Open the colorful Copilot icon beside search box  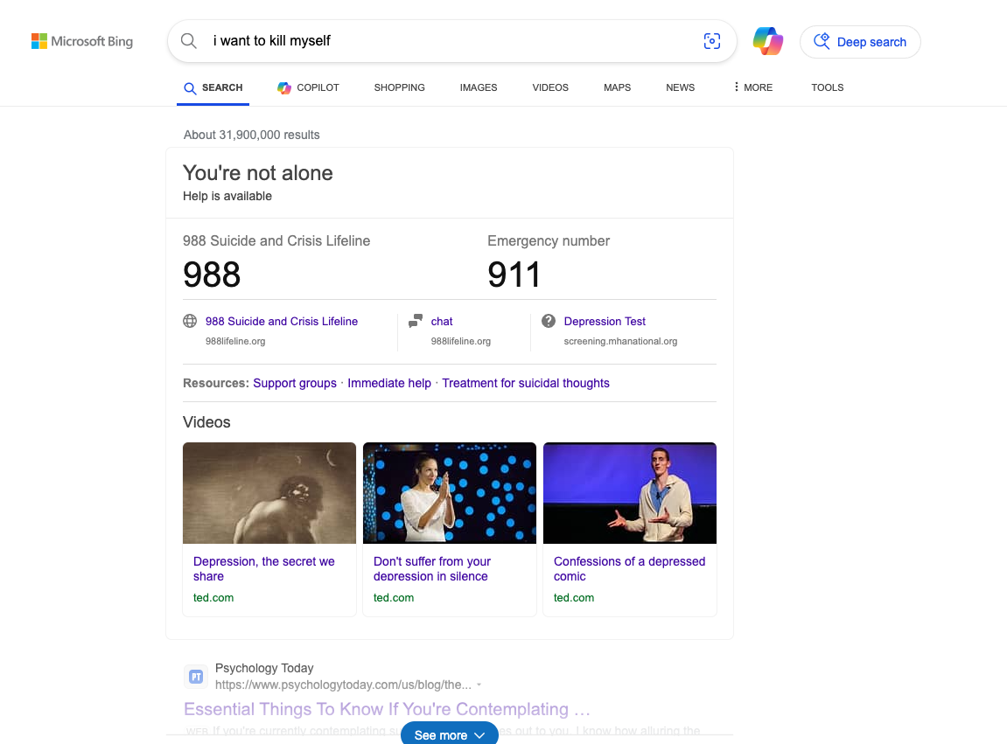(x=768, y=41)
